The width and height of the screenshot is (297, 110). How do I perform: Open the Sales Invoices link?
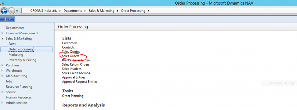tap(72, 69)
